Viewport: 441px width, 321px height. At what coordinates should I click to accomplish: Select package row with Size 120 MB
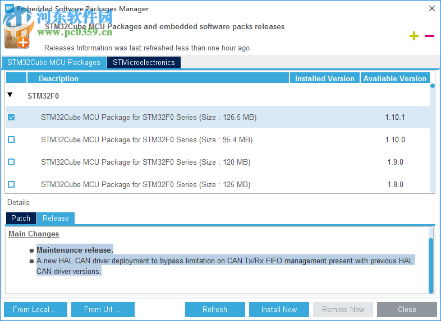pos(218,162)
